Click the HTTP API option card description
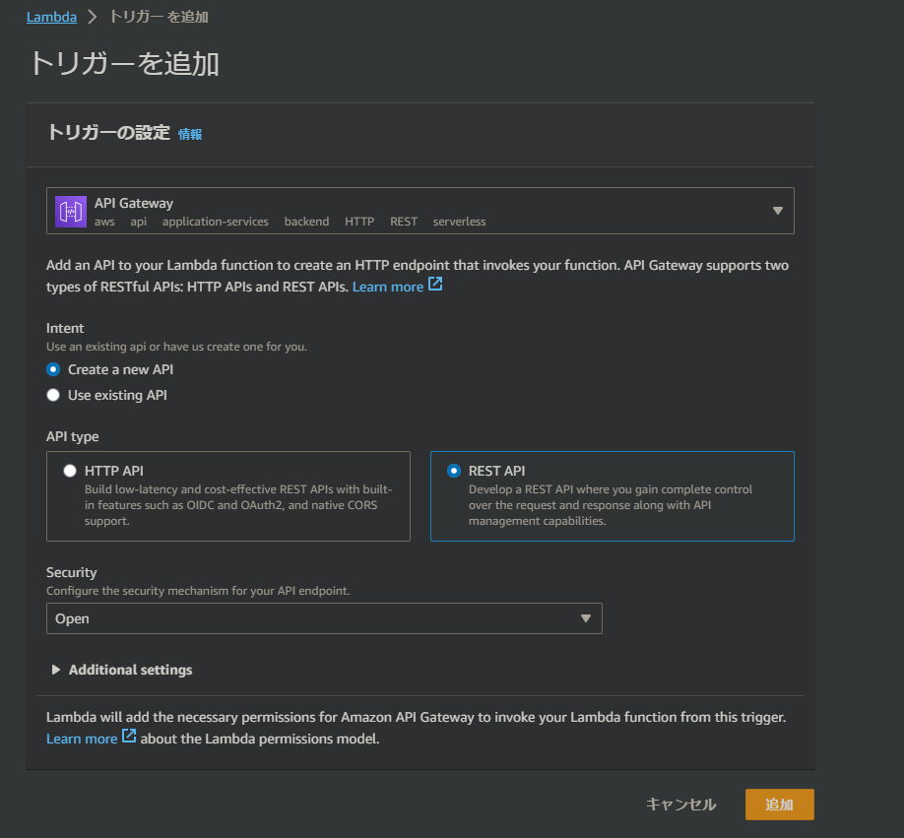This screenshot has width=904, height=838. pos(238,505)
